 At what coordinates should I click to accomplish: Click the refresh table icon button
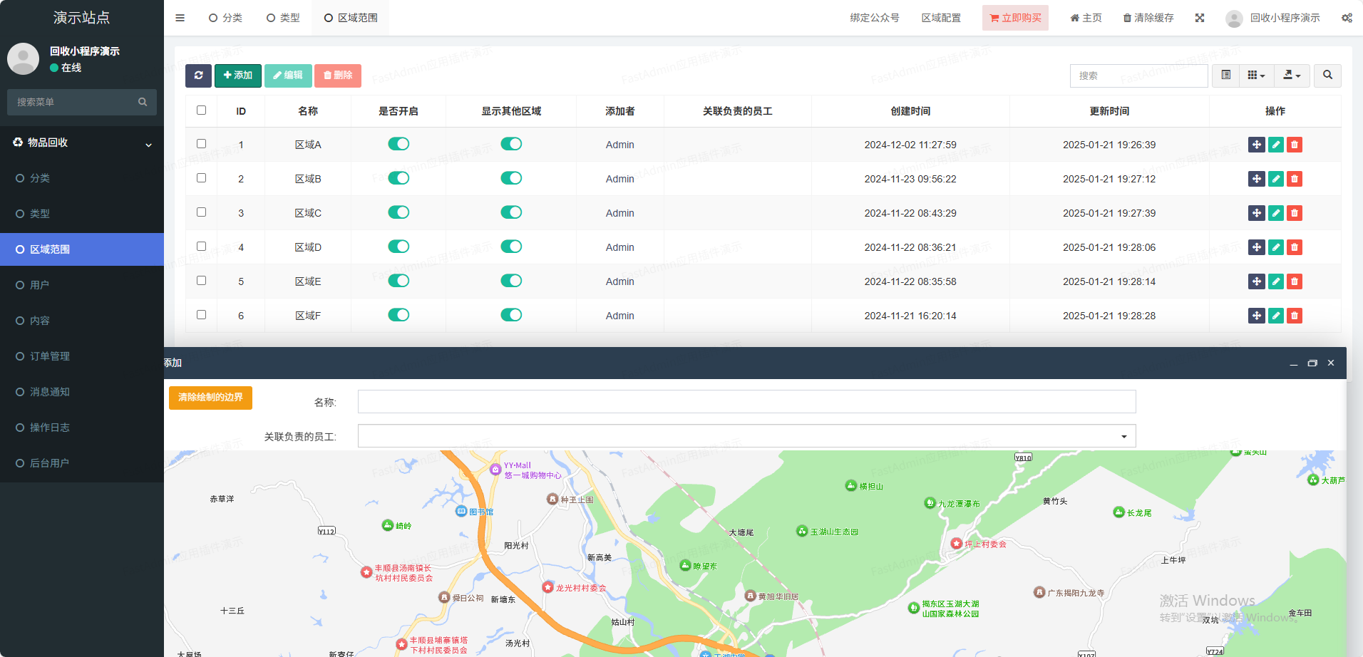tap(198, 76)
